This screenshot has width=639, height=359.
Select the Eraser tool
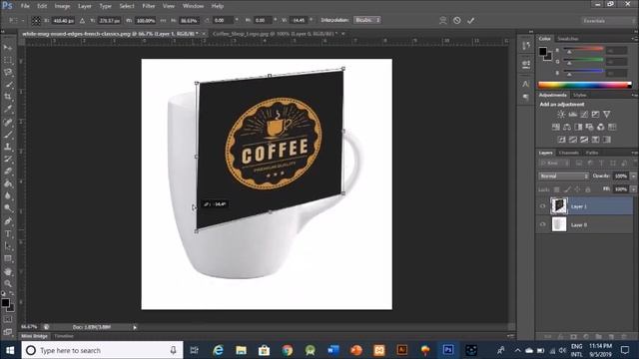pos(8,171)
